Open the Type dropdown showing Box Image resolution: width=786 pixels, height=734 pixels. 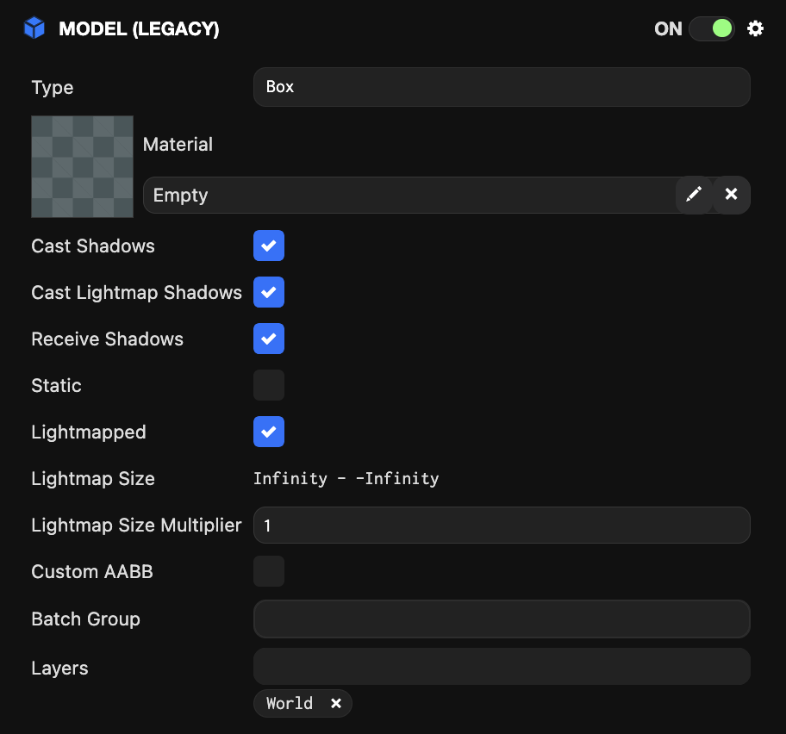[502, 87]
